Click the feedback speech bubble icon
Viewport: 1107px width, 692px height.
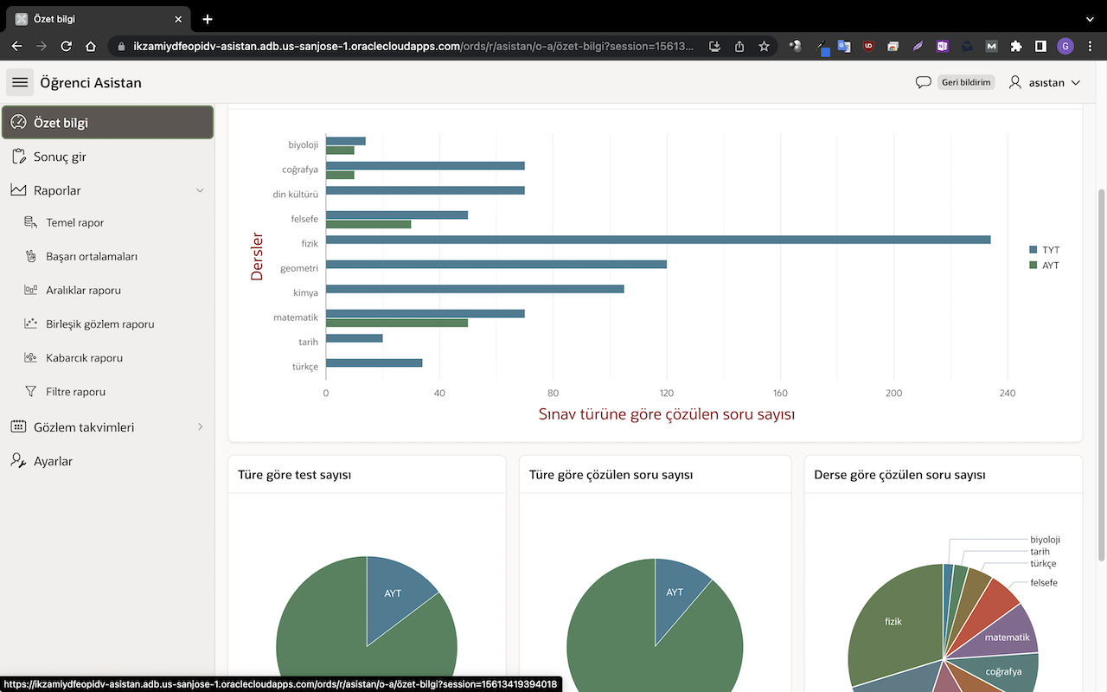coord(923,82)
